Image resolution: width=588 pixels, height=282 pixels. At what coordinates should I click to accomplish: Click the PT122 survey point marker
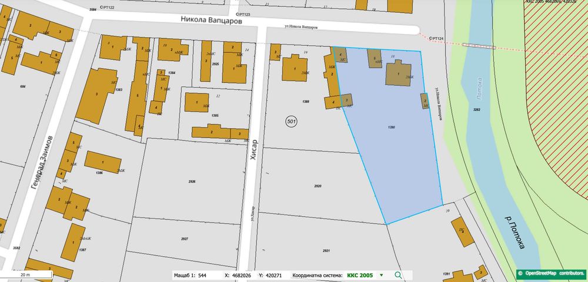102,7
